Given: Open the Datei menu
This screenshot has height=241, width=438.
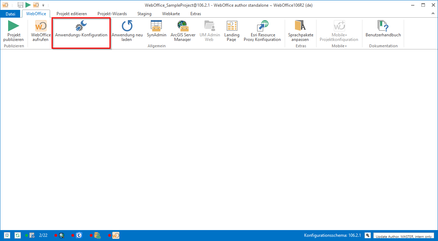Looking at the screenshot, I should point(11,14).
